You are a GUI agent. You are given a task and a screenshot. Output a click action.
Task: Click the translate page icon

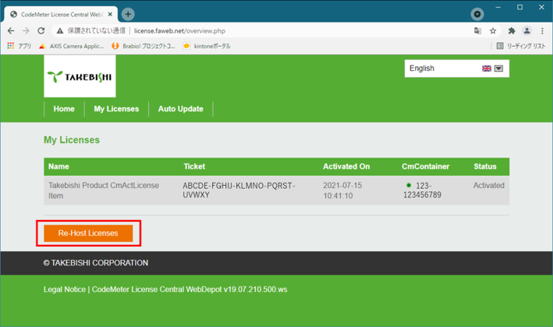[477, 31]
